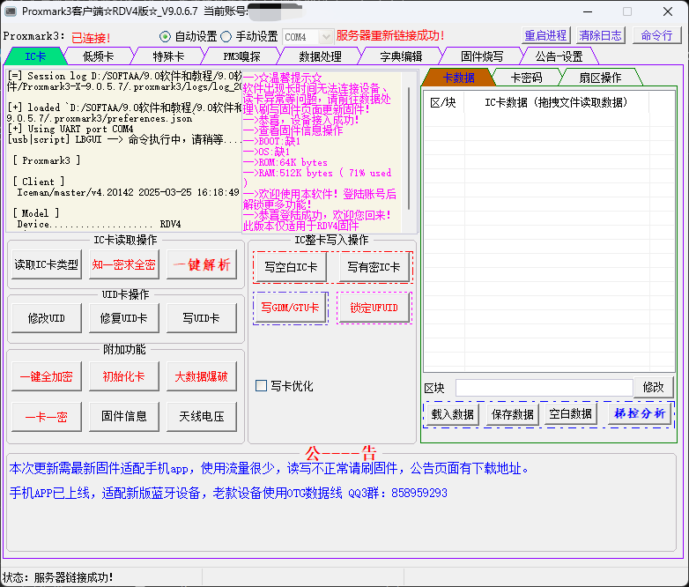The height and width of the screenshot is (587, 689).
Task: Enable the 写卡优化 checkbox
Action: click(x=261, y=386)
